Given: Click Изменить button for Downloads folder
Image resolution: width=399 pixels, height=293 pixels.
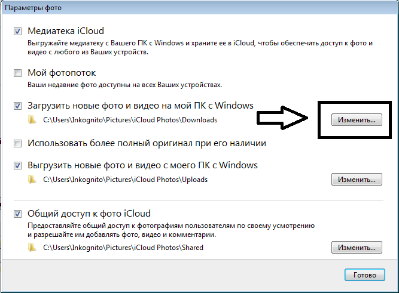Looking at the screenshot, I should click(x=357, y=119).
